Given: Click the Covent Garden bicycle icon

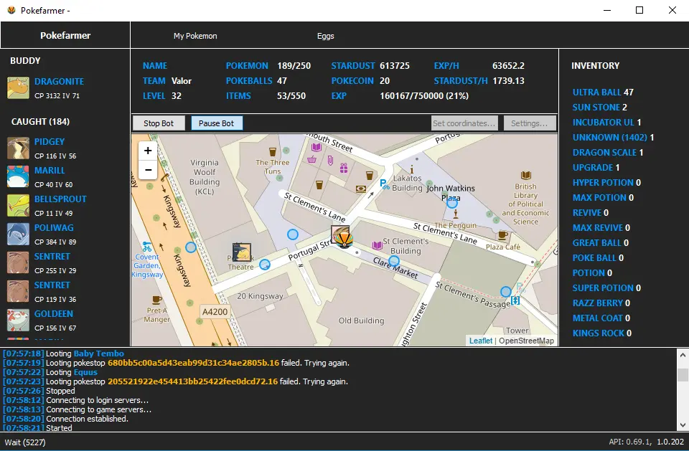Looking at the screenshot, I should 146,247.
